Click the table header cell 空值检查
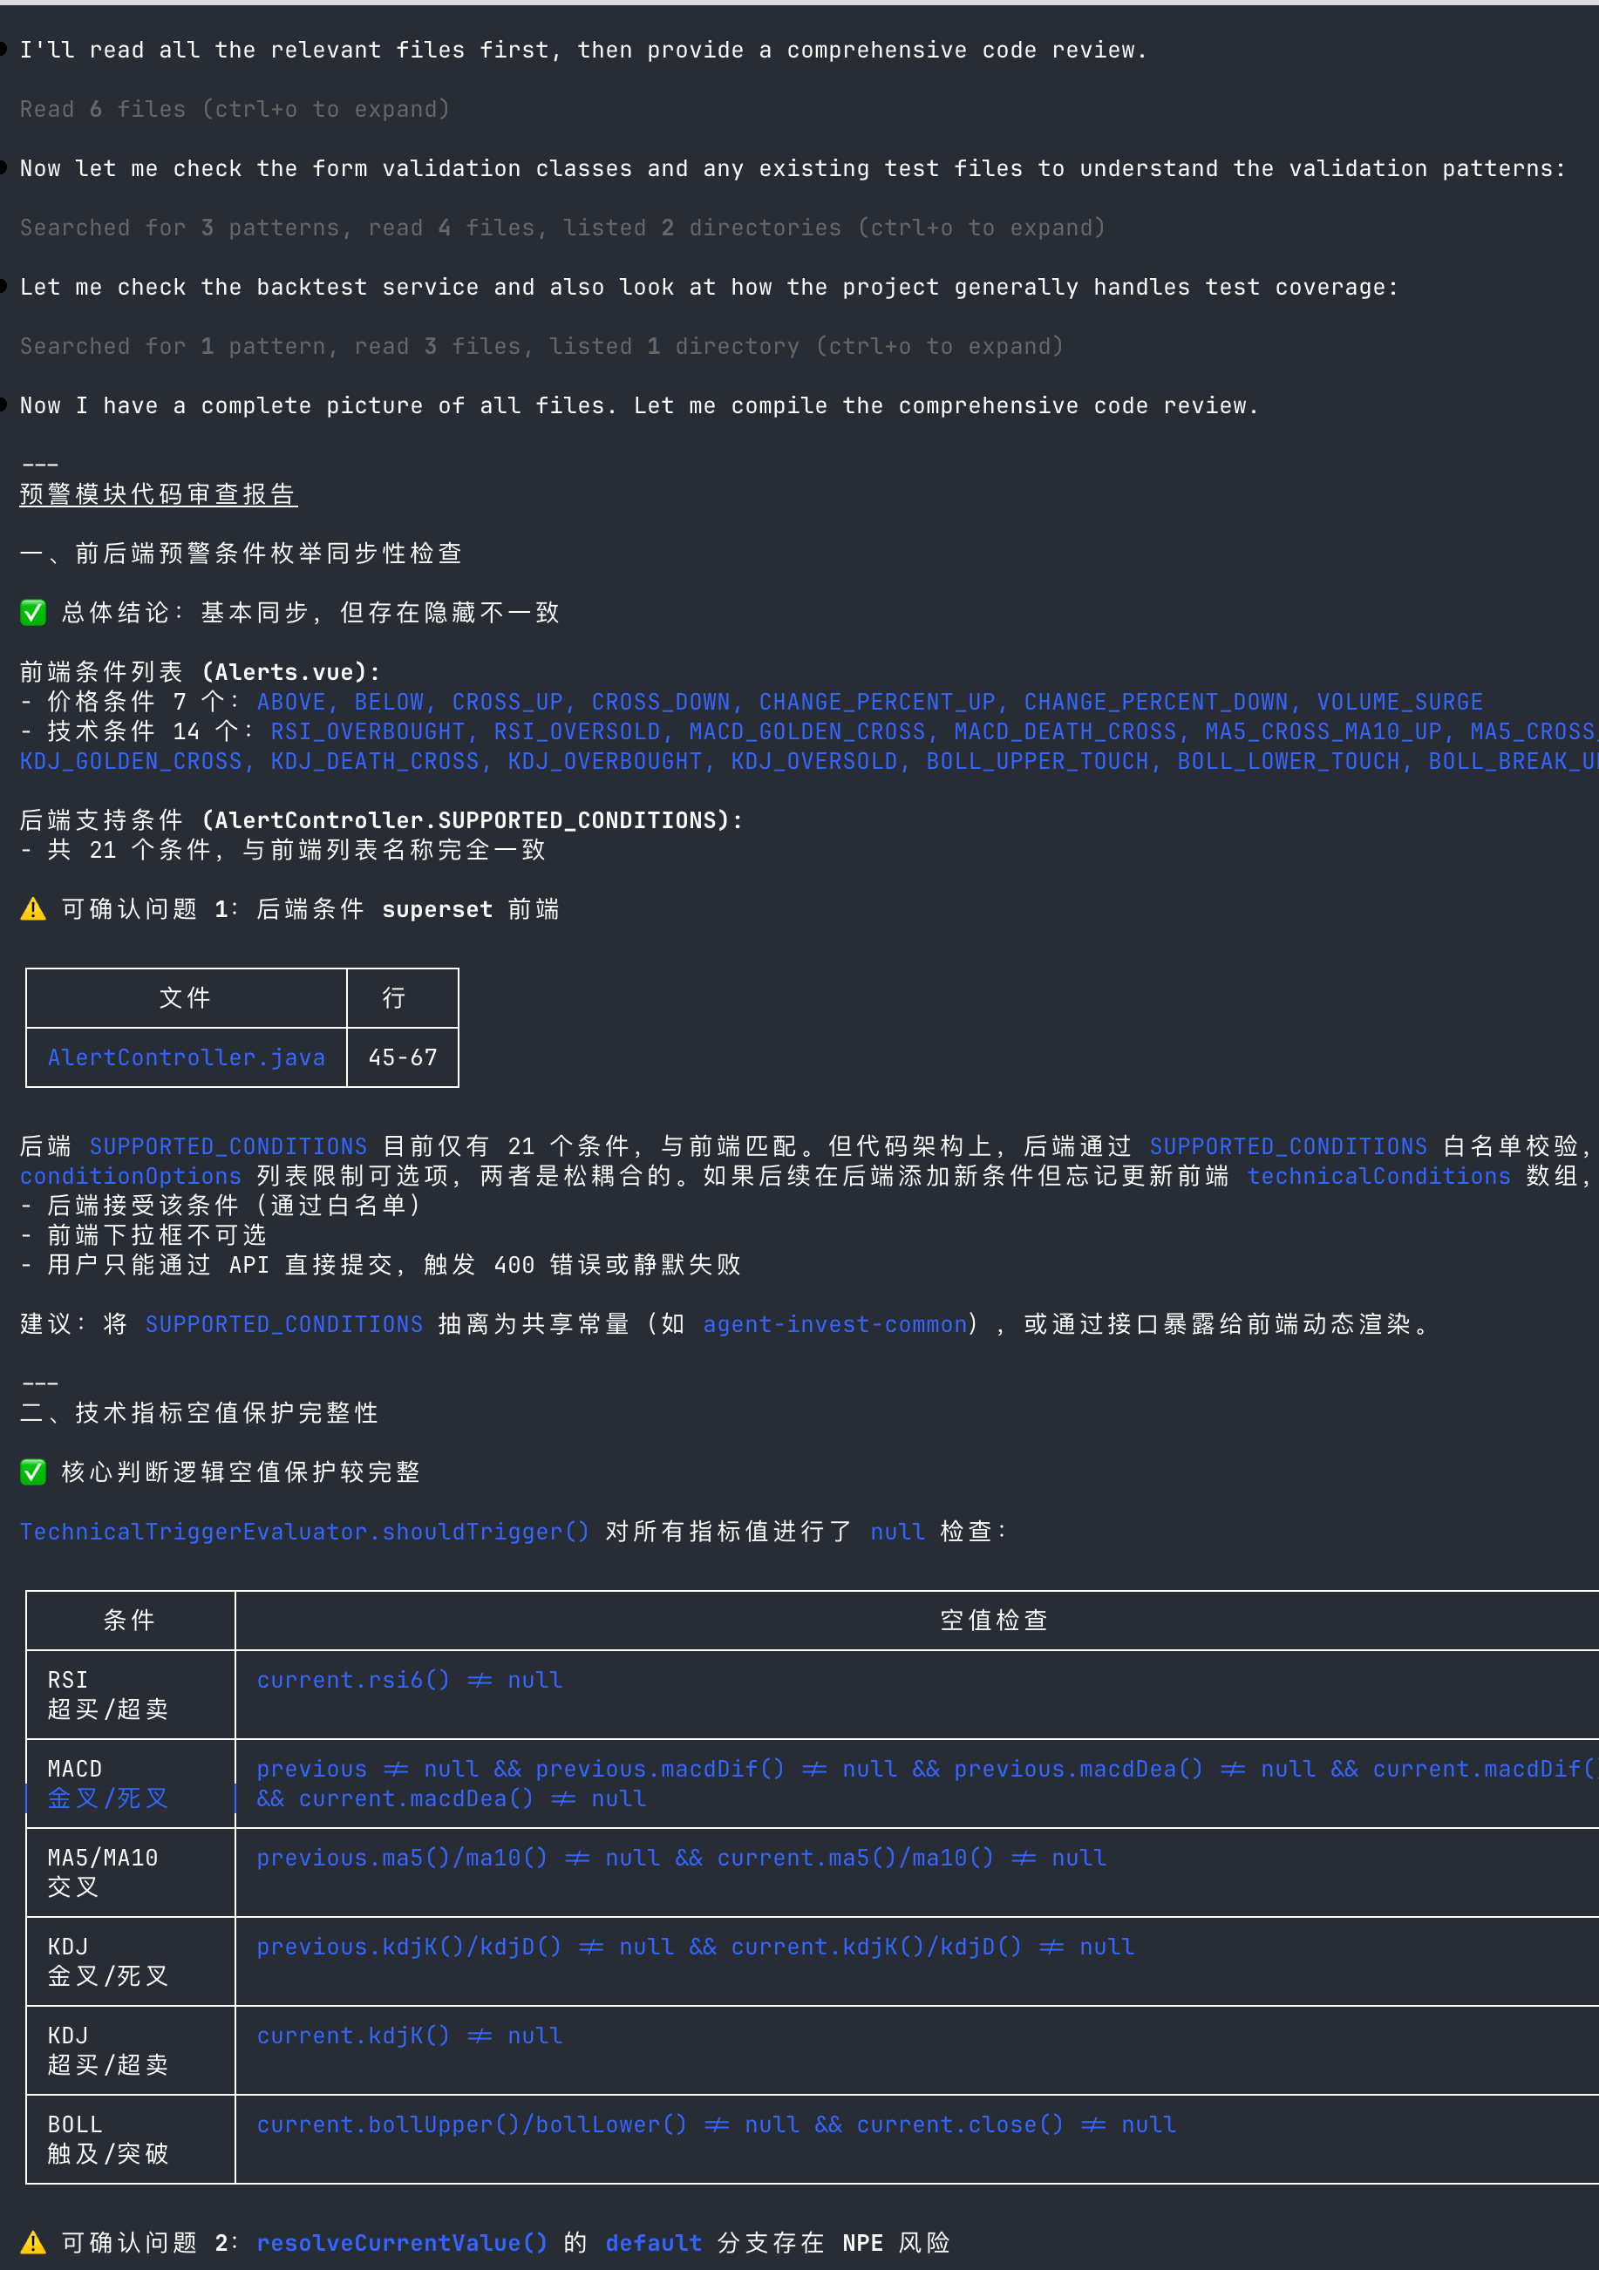 tap(994, 1621)
